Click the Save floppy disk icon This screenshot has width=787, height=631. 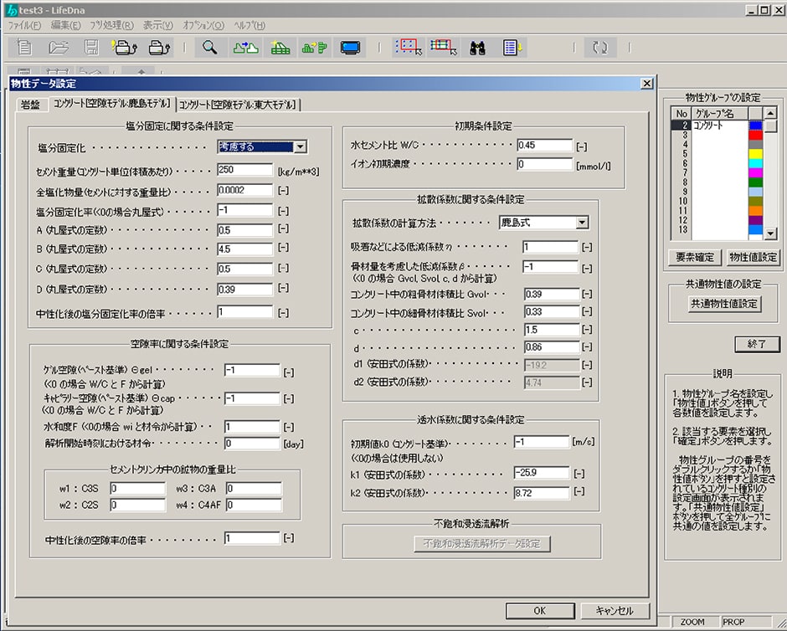pos(91,48)
